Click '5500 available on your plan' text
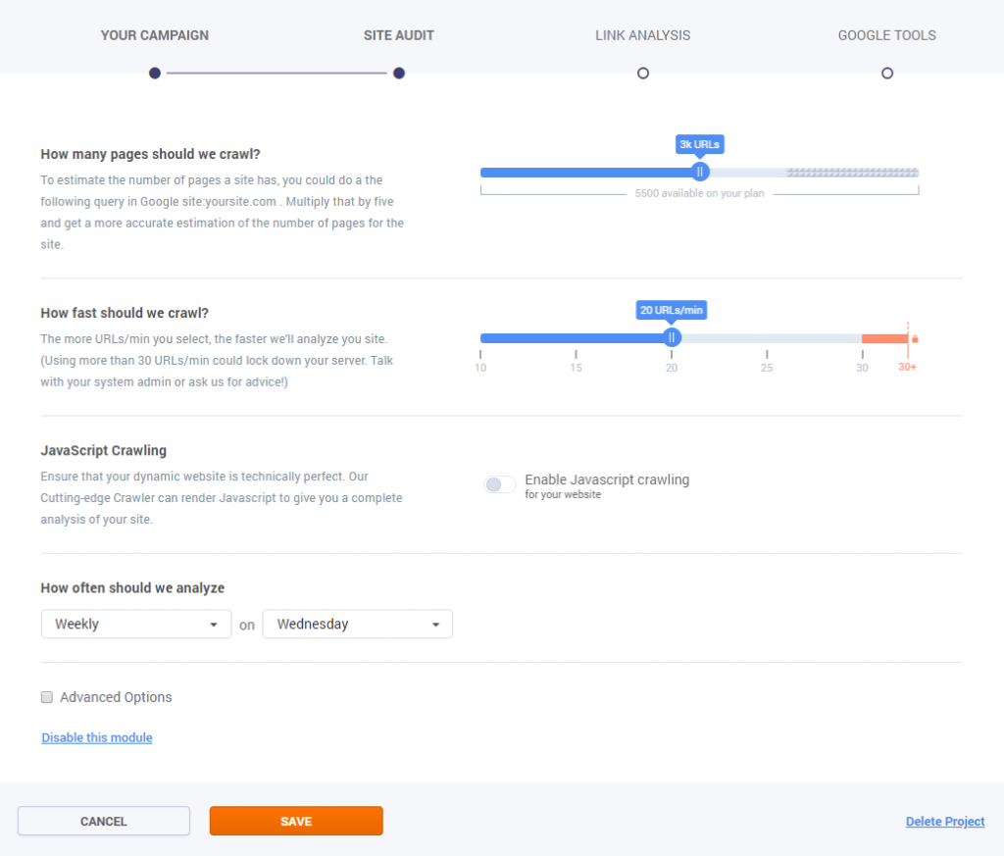 coord(699,193)
